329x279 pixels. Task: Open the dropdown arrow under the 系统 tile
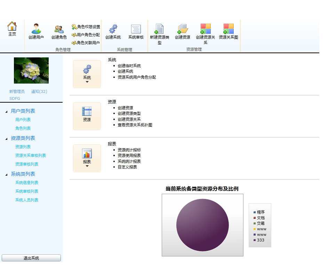pyautogui.click(x=87, y=82)
